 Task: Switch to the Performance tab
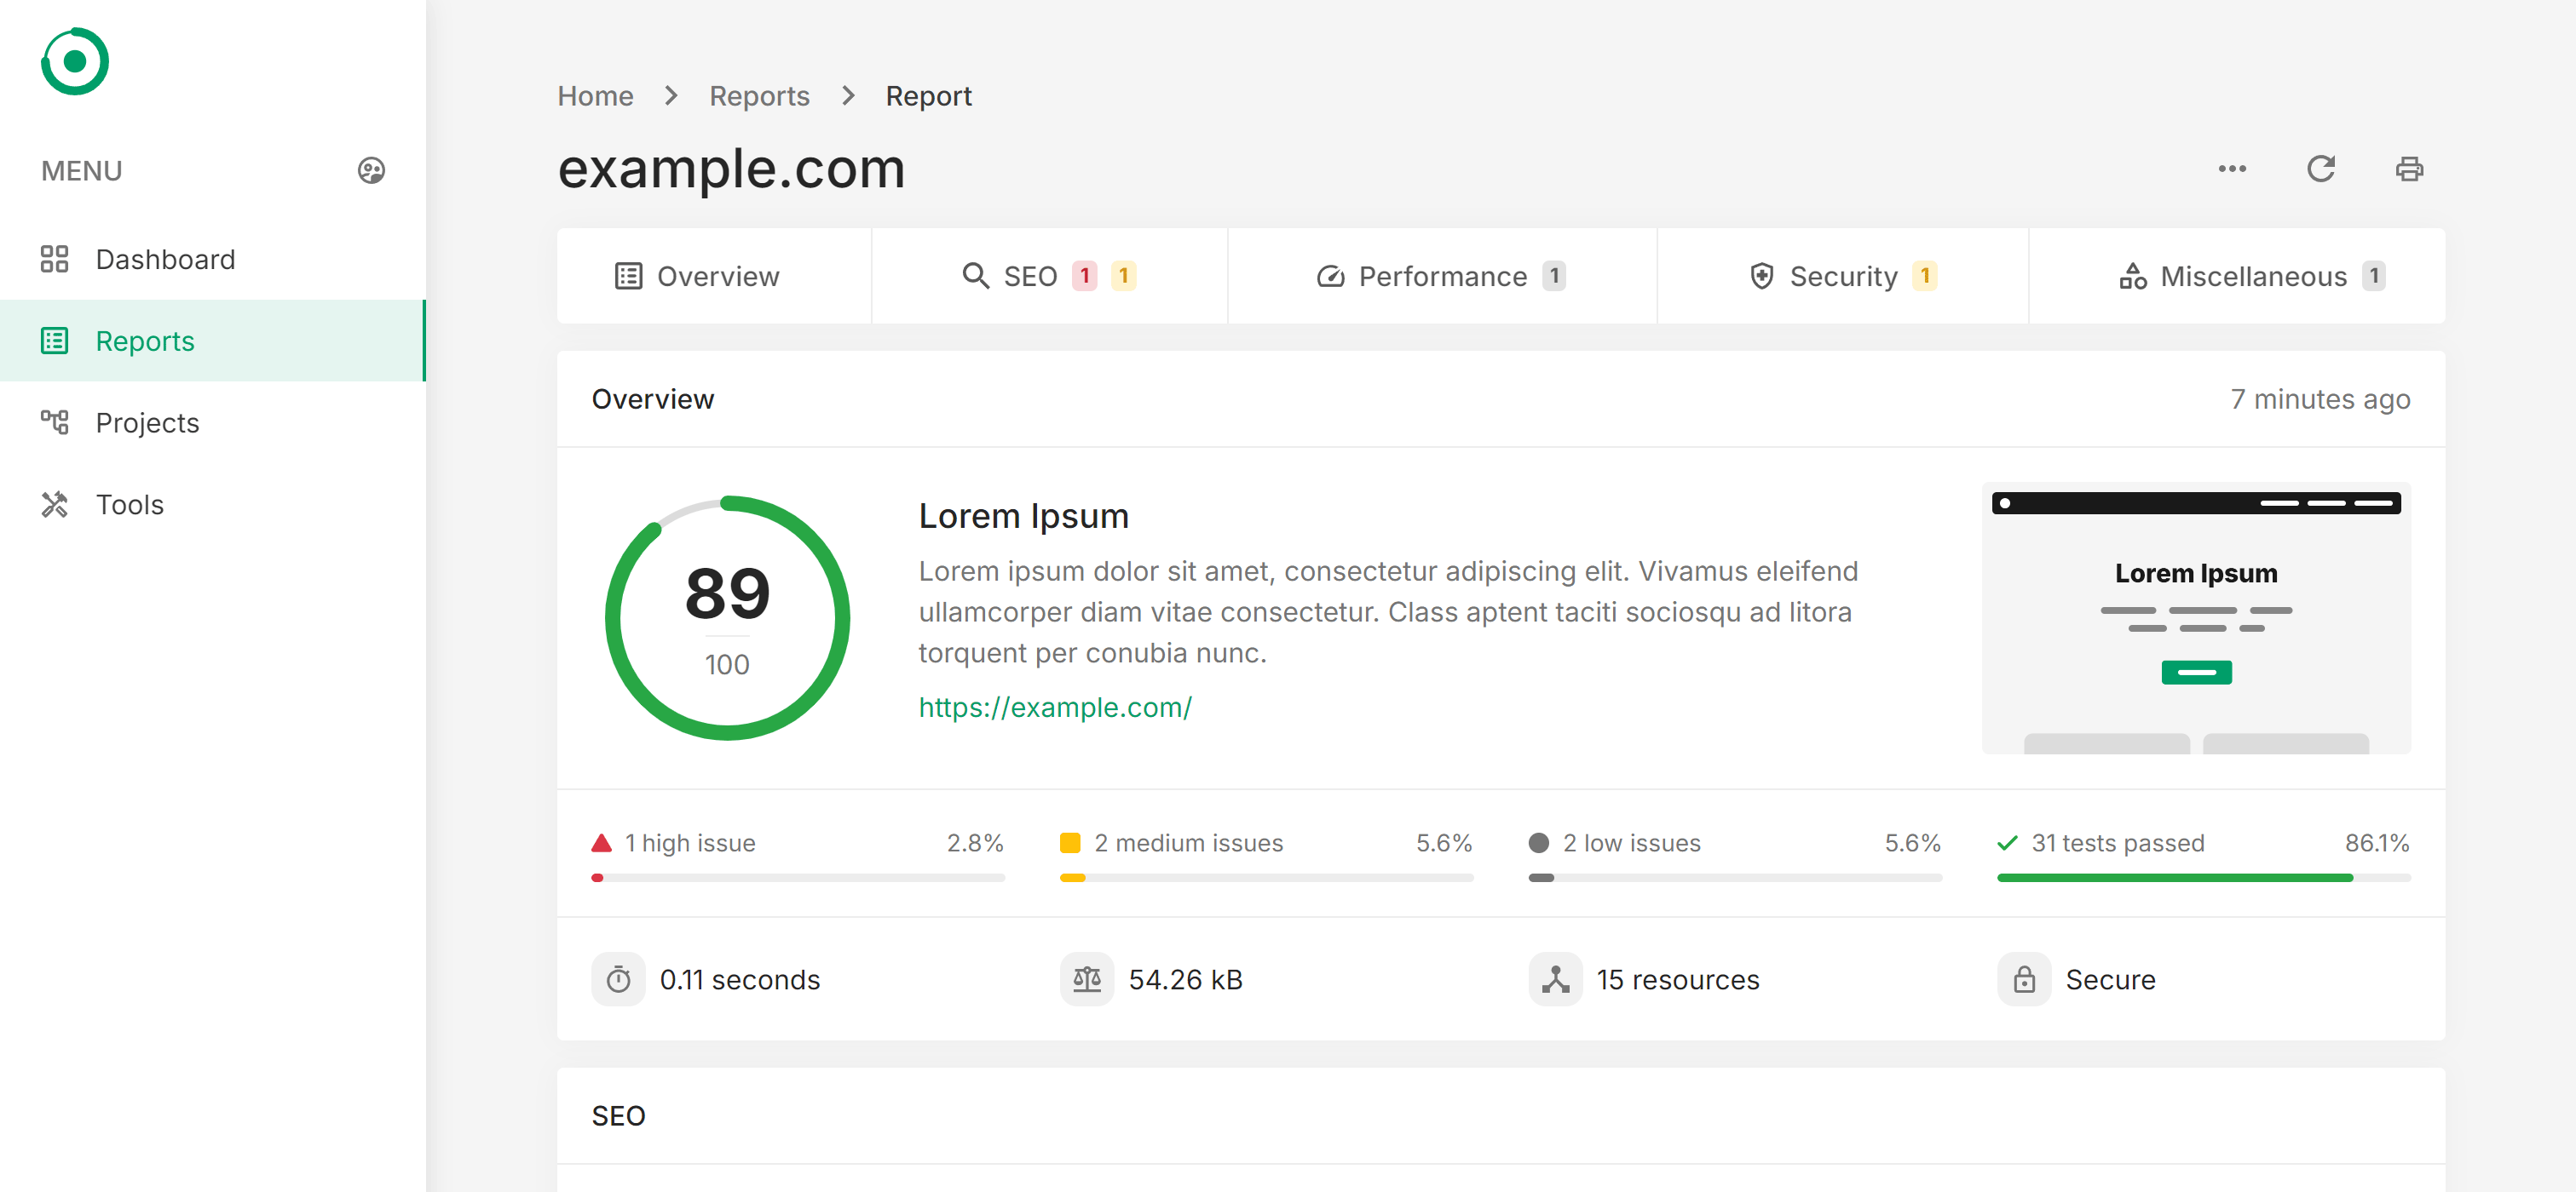(x=1443, y=276)
